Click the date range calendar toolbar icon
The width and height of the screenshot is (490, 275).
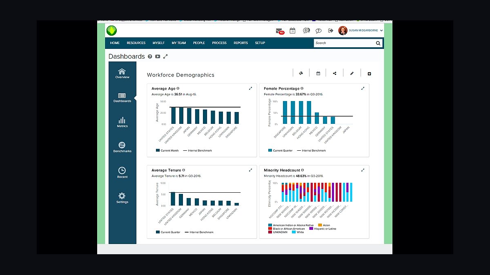point(318,73)
